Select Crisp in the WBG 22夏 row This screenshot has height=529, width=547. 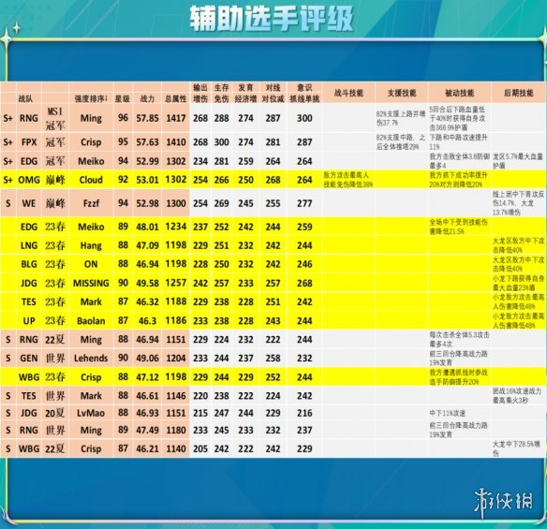(91, 448)
